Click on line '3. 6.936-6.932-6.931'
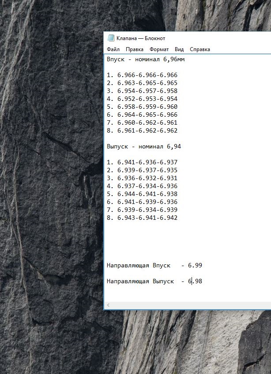 [x=142, y=178]
